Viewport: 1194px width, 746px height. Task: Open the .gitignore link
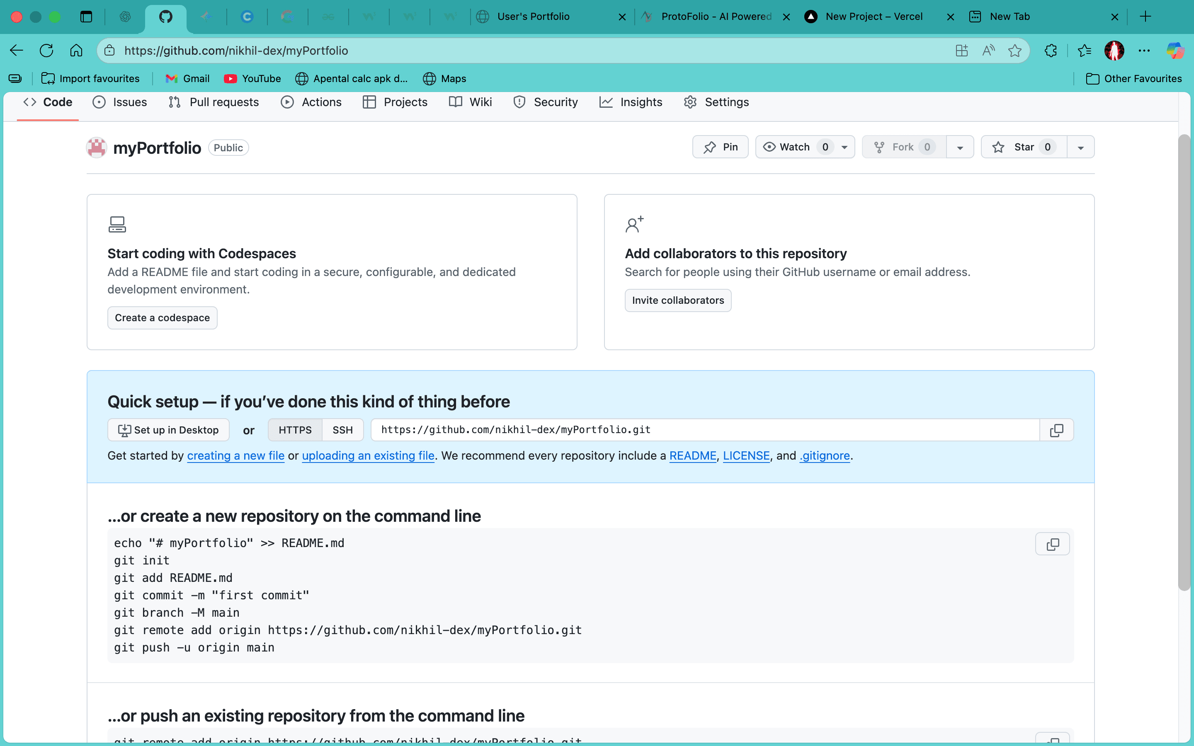(825, 456)
